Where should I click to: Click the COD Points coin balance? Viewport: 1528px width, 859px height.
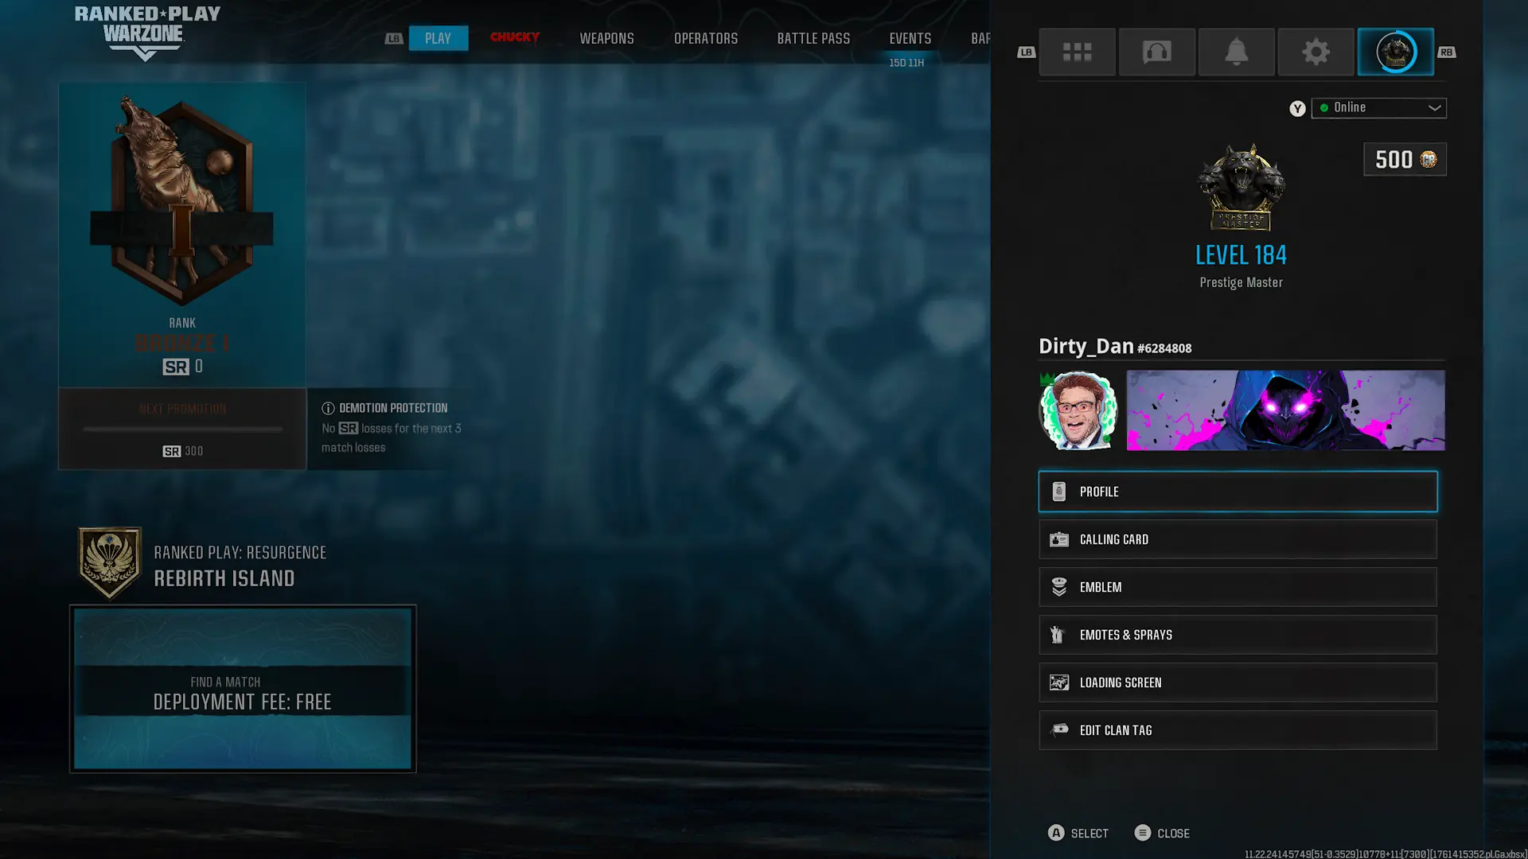point(1405,160)
